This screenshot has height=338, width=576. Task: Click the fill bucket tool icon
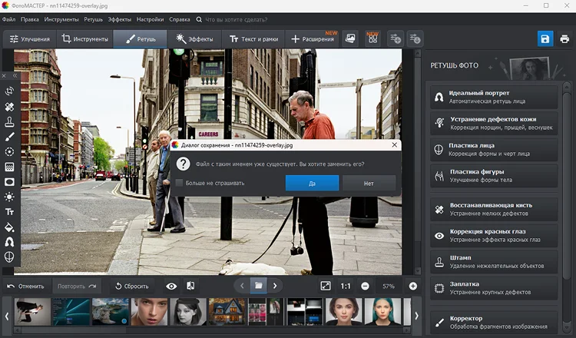(x=9, y=227)
